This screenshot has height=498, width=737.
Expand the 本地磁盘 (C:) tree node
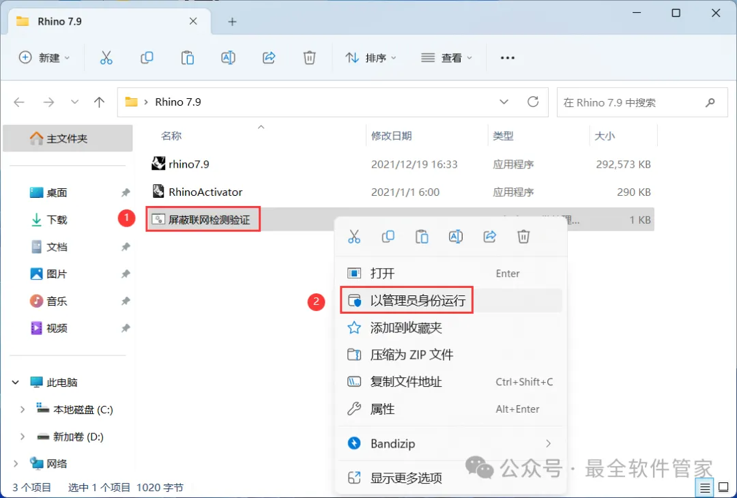pyautogui.click(x=22, y=410)
